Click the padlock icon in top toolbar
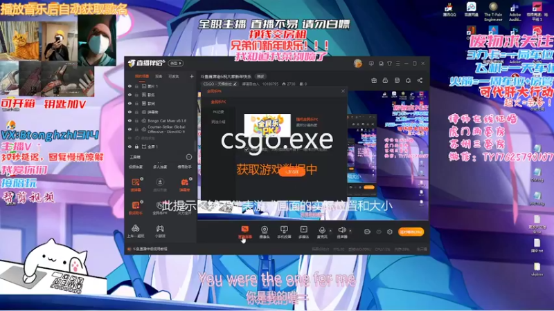 [x=385, y=80]
